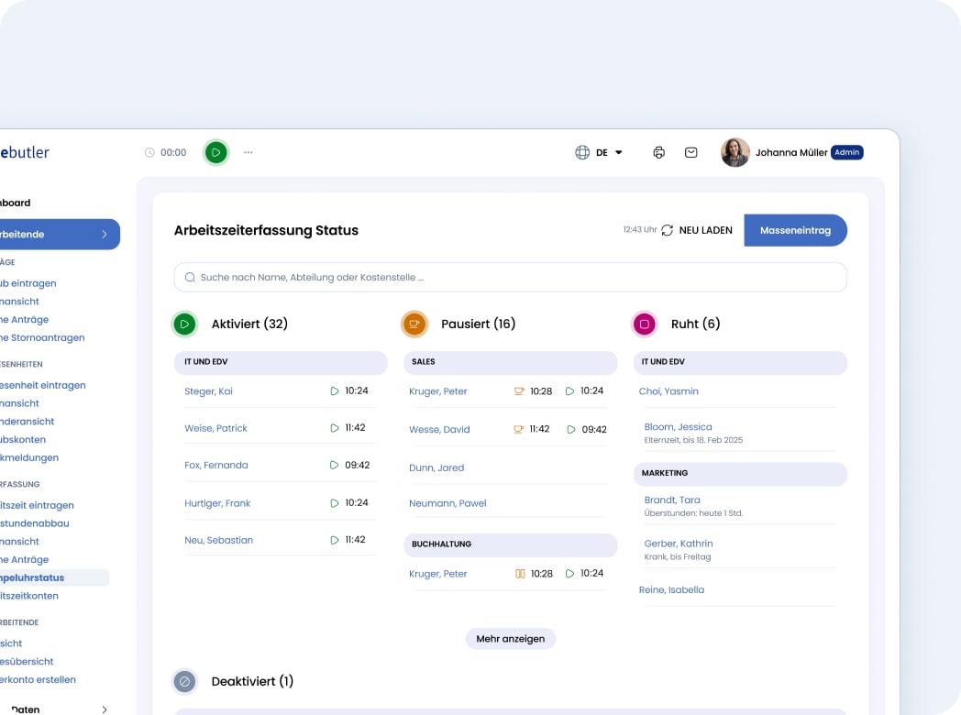Open the mail envelope icon
Viewport: 961px width, 715px height.
tap(690, 152)
